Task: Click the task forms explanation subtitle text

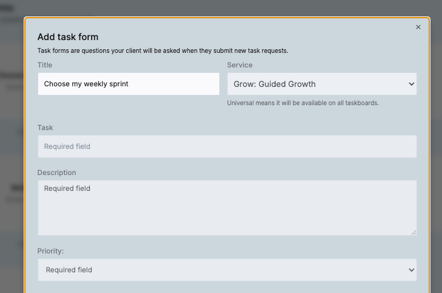Action: coord(163,50)
